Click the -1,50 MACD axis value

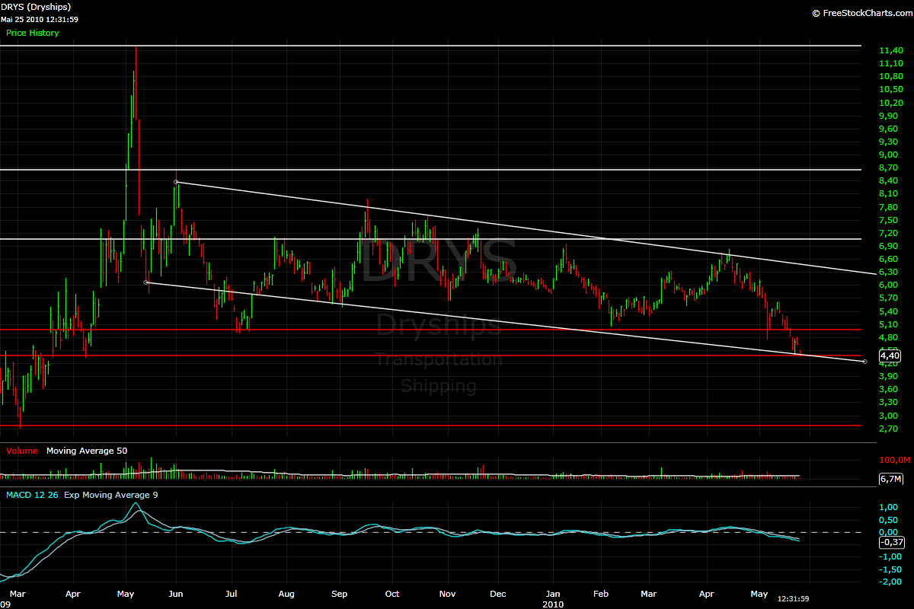point(890,569)
